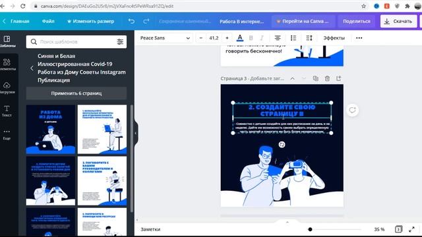Select white template 5. Попросите о помощи
Screen dimensions: 422x237
102,222
